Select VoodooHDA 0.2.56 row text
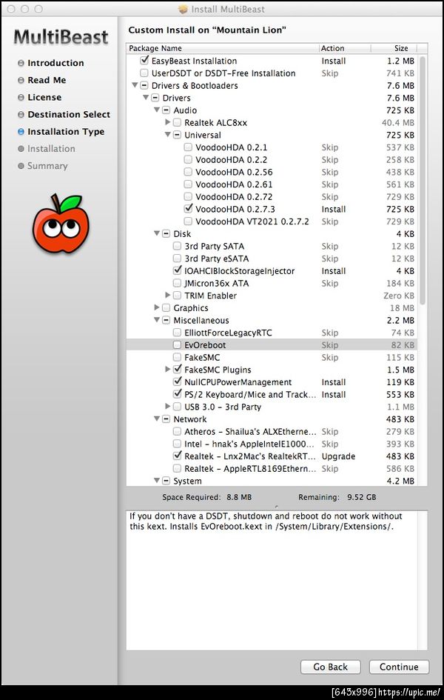This screenshot has width=444, height=700. click(x=234, y=172)
